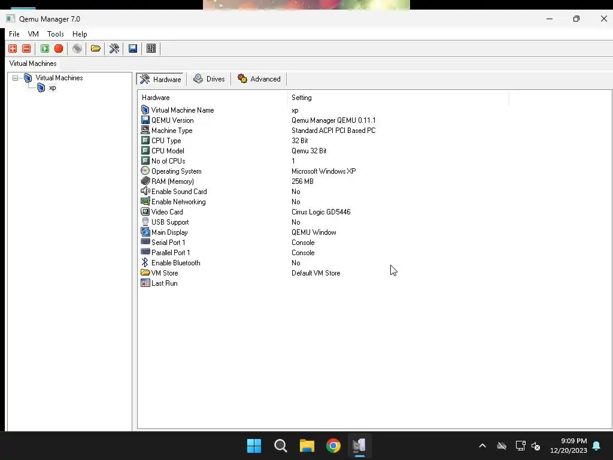Click the Machine Type computer icon
Image resolution: width=613 pixels, height=460 pixels.
click(x=145, y=130)
